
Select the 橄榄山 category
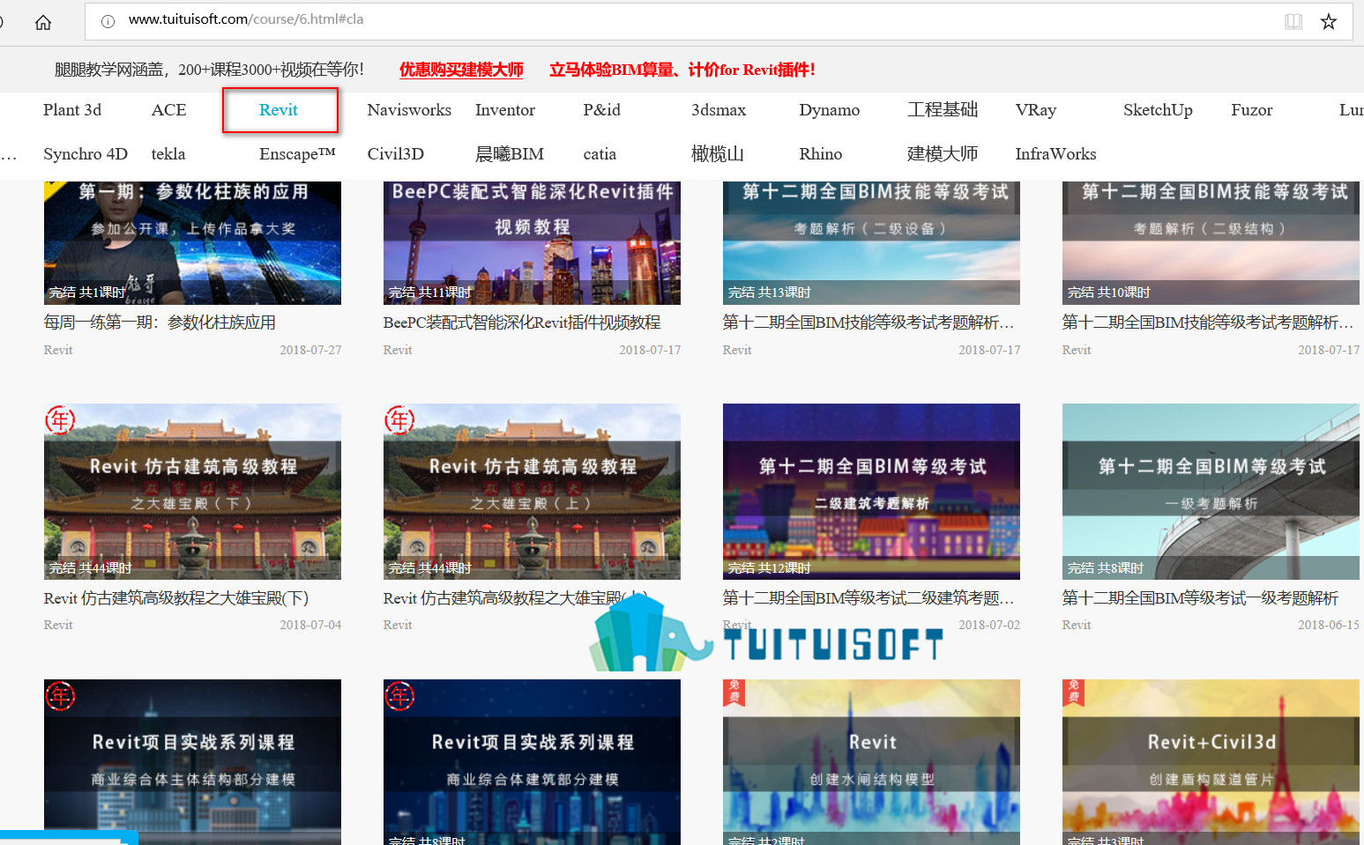718,154
